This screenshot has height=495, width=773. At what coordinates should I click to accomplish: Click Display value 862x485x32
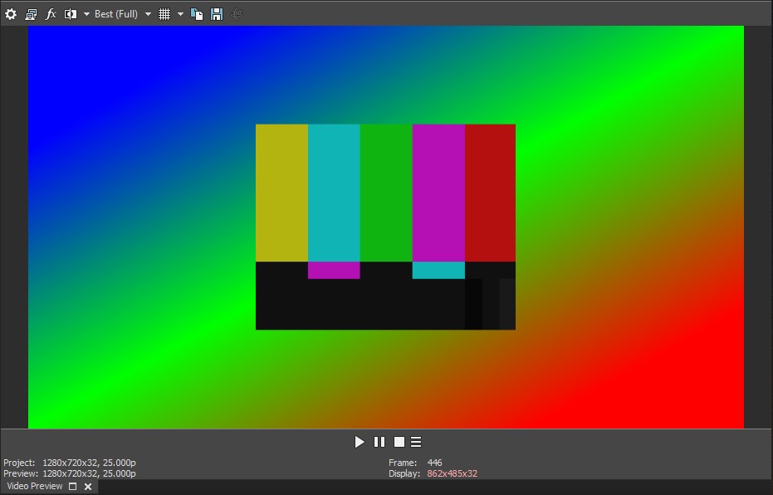(x=452, y=473)
